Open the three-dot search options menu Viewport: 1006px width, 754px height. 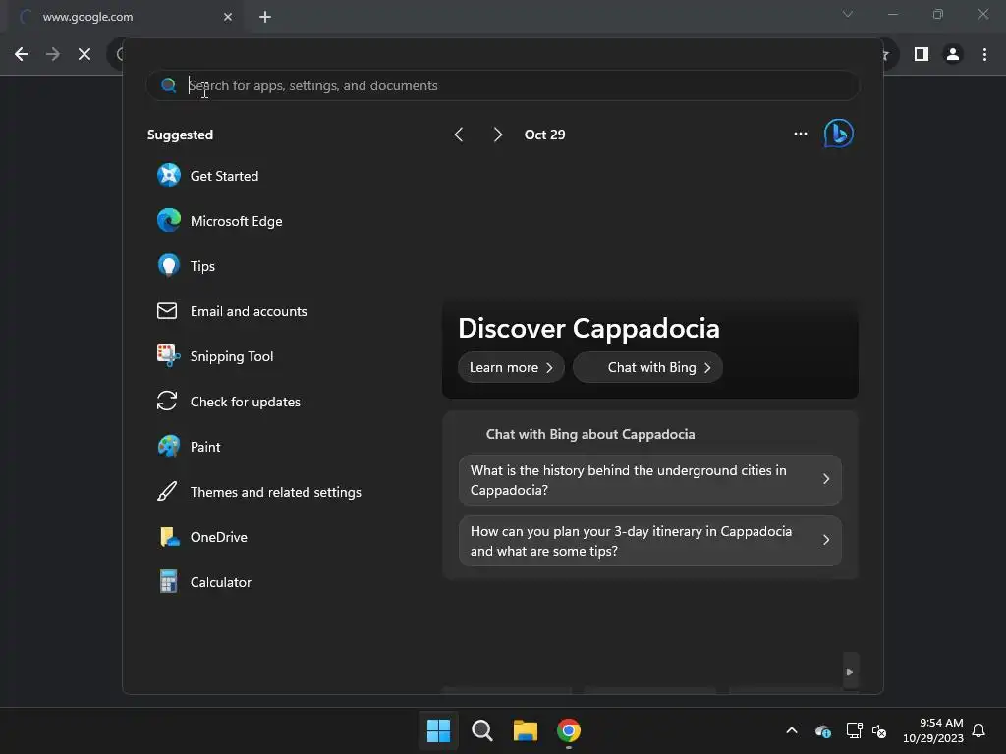[800, 134]
